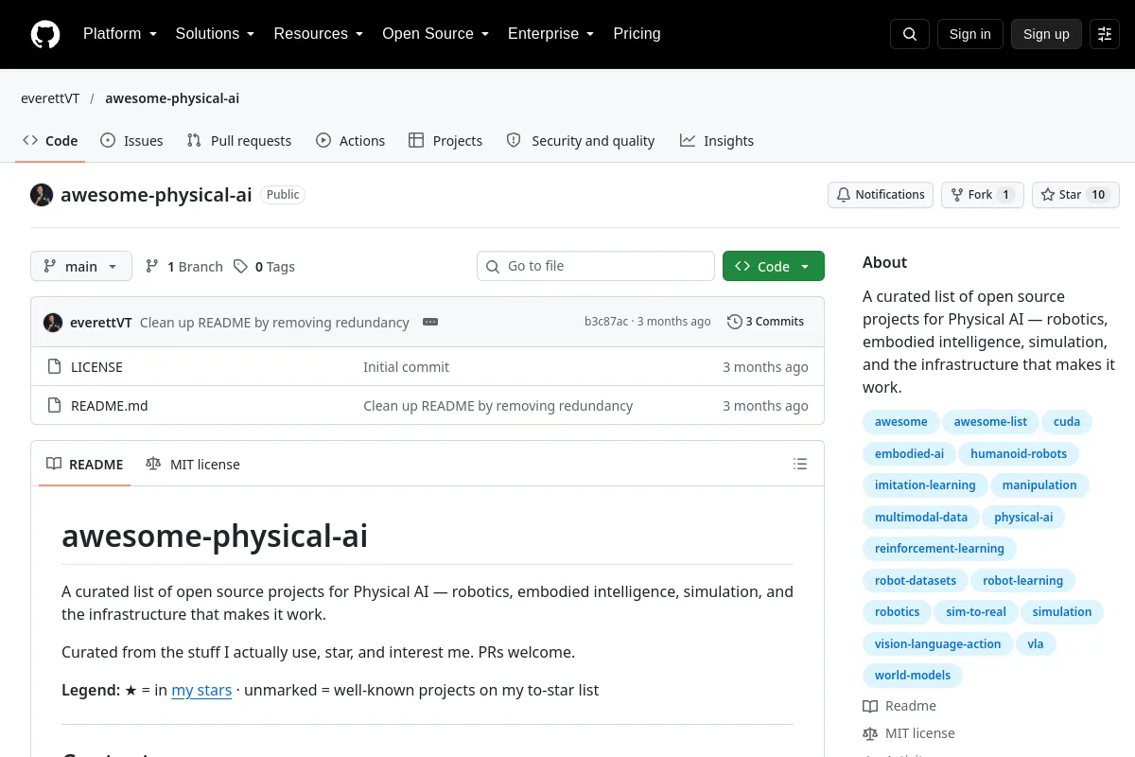The height and width of the screenshot is (757, 1135).
Task: Click the Notifications button
Action: click(x=881, y=195)
